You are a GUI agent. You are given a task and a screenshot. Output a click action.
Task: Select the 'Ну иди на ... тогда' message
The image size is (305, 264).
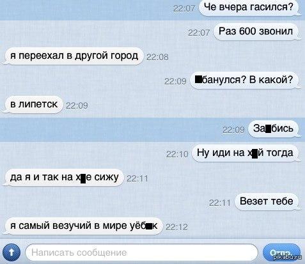pos(246,153)
